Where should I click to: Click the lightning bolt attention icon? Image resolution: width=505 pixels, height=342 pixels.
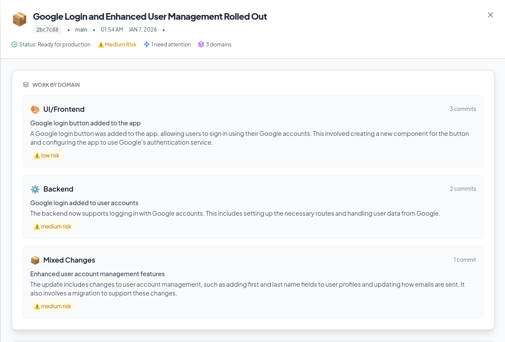(x=147, y=44)
